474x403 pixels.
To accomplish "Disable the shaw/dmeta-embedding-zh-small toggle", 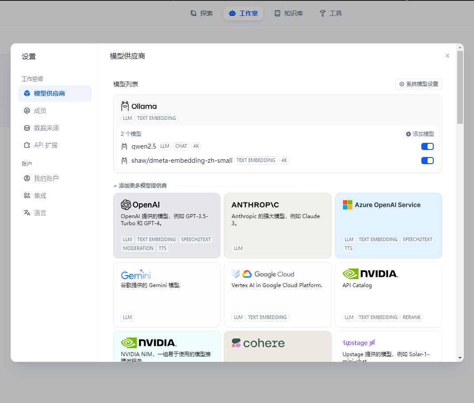I will tap(428, 161).
